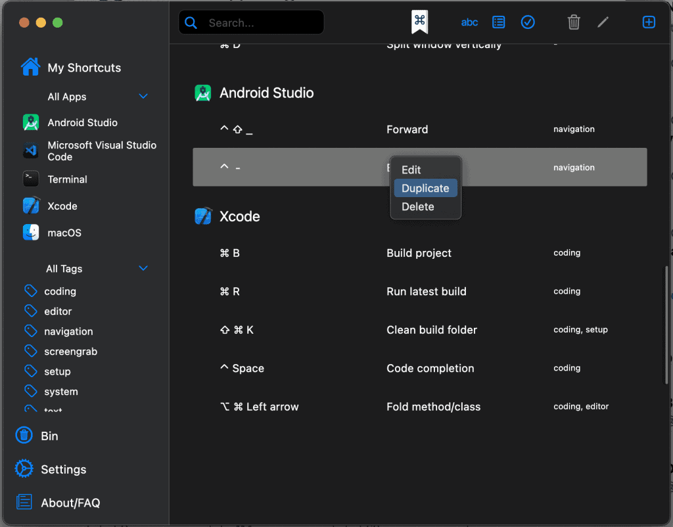Open the command-key bookmark icon
The height and width of the screenshot is (527, 673).
click(419, 22)
